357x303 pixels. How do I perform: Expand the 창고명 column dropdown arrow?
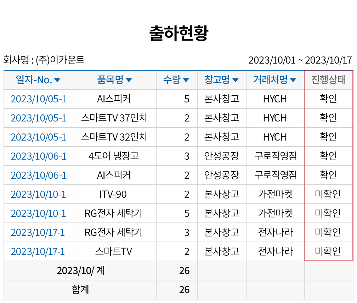(x=235, y=81)
